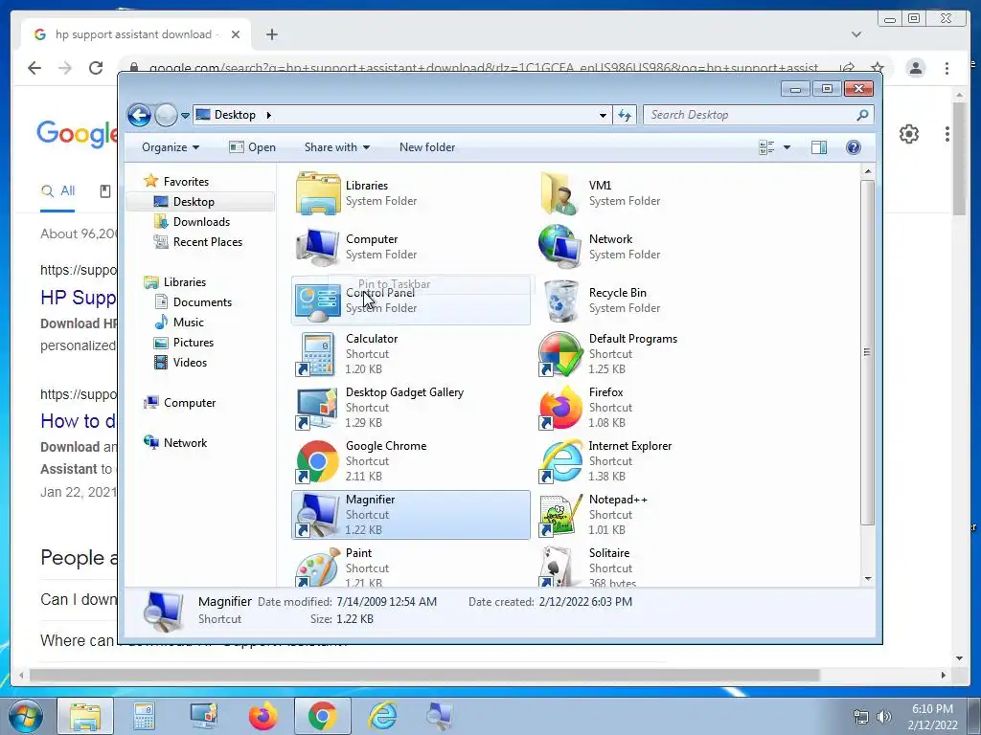Open Recent Places in navigation pane
Viewport: 981px width, 735px height.
pos(207,242)
